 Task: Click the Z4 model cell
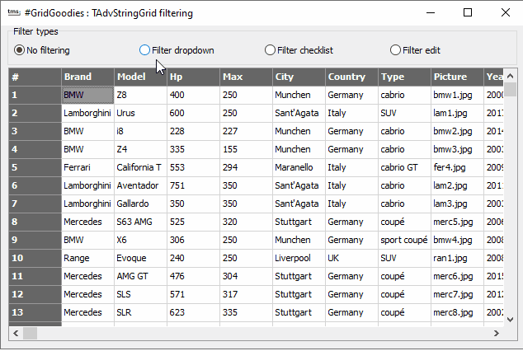pos(140,149)
